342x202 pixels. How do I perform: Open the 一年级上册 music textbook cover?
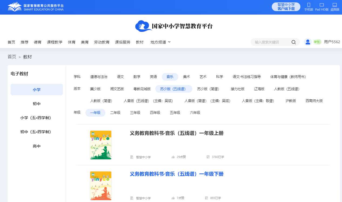pyautogui.click(x=101, y=145)
